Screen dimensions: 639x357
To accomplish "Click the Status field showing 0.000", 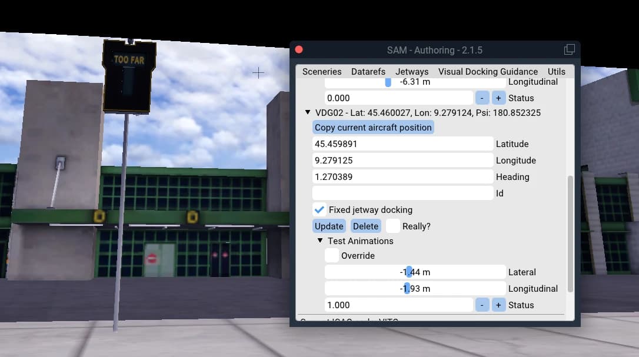I will coord(399,98).
